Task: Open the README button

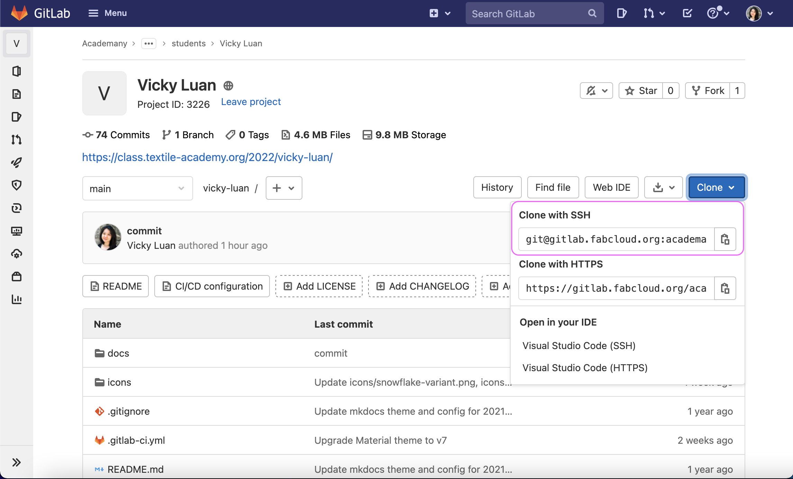Action: [x=116, y=286]
